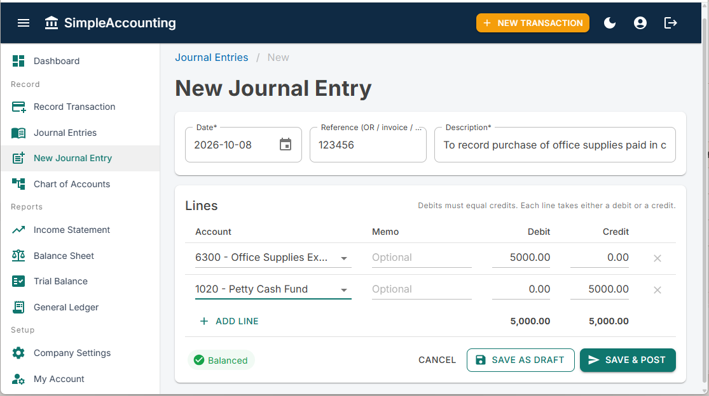Viewport: 709px width, 396px height.
Task: Remove the Petty Cash Fund line
Action: (x=657, y=290)
